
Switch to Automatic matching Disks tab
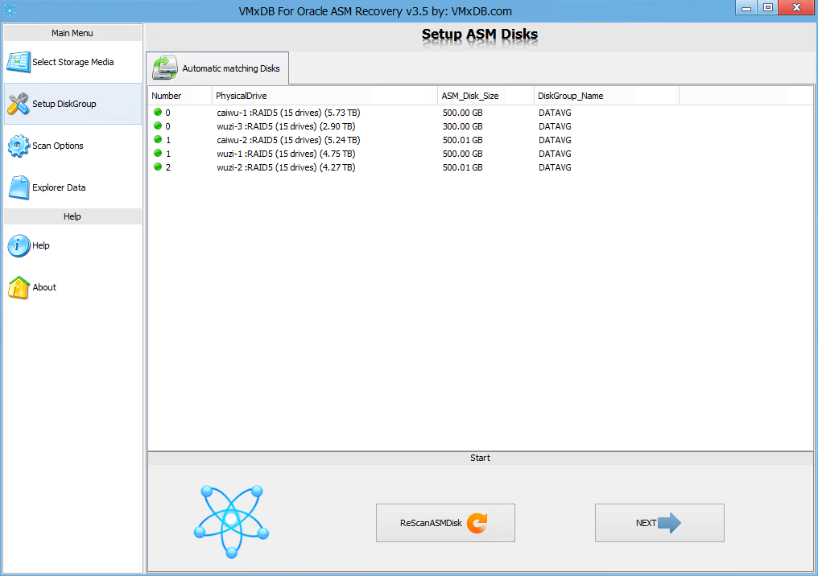click(217, 68)
